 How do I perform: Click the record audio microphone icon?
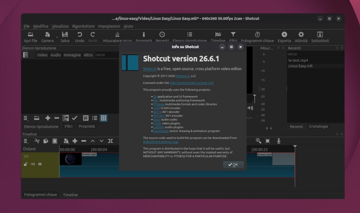tap(278, 141)
